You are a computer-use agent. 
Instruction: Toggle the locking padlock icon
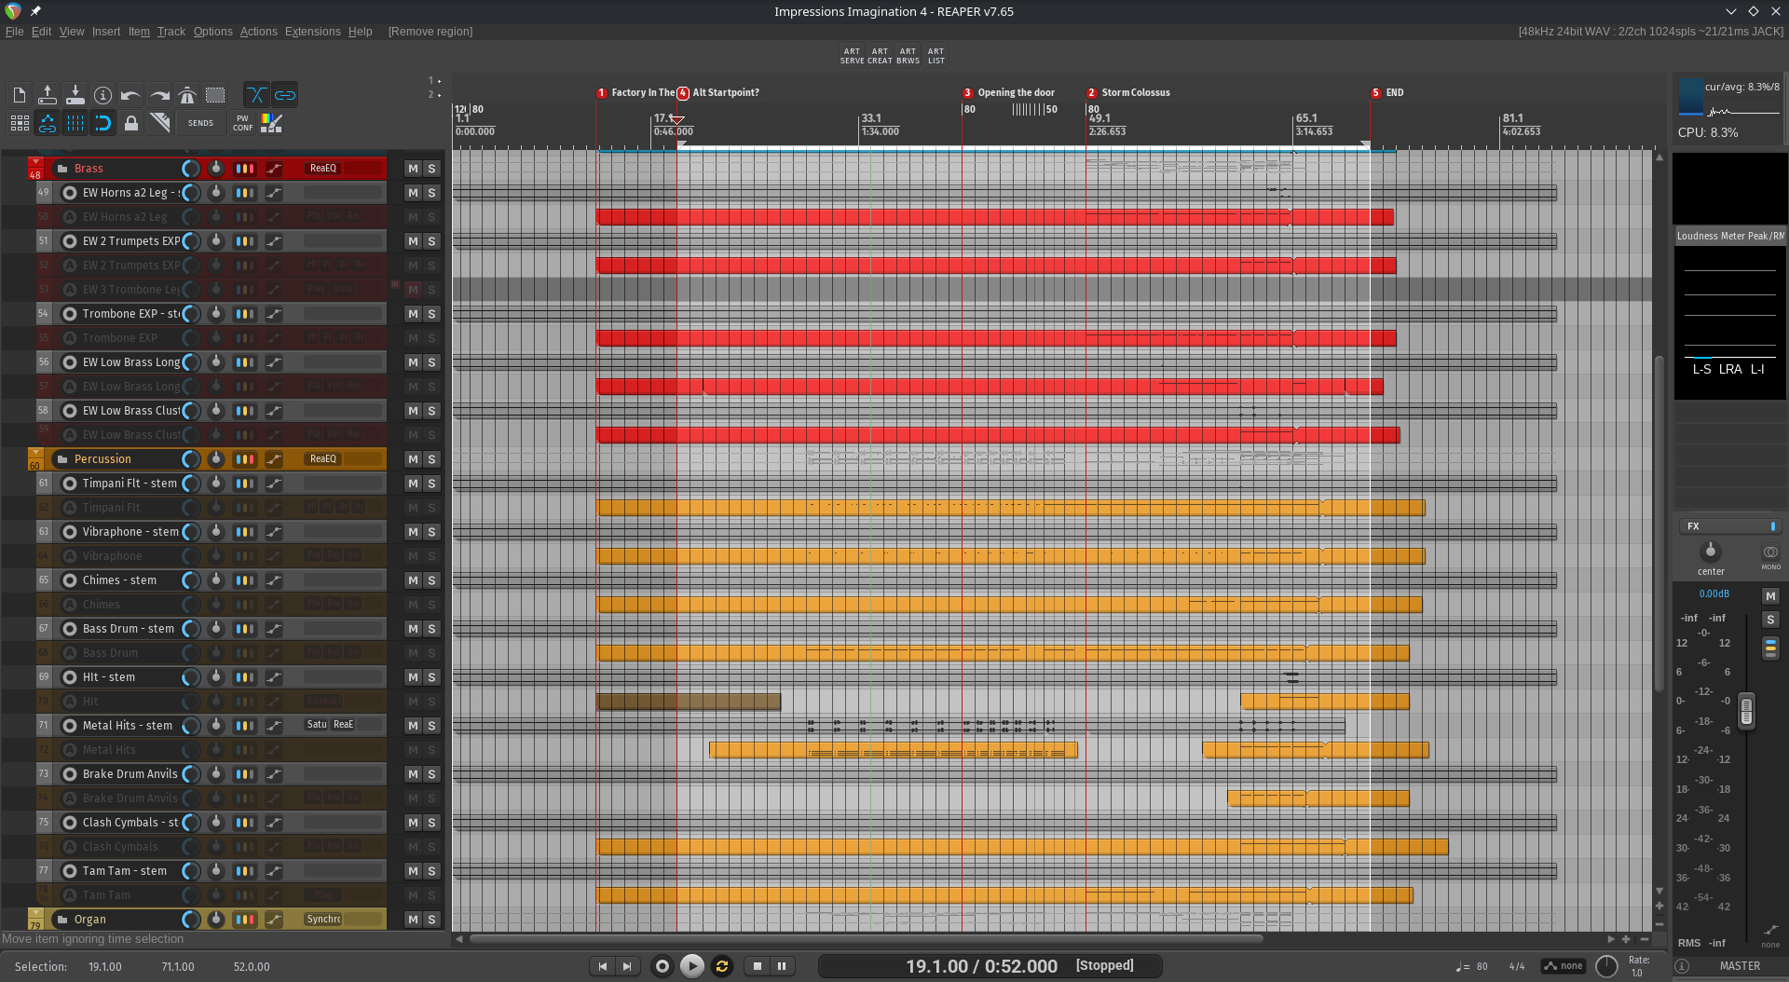131,123
